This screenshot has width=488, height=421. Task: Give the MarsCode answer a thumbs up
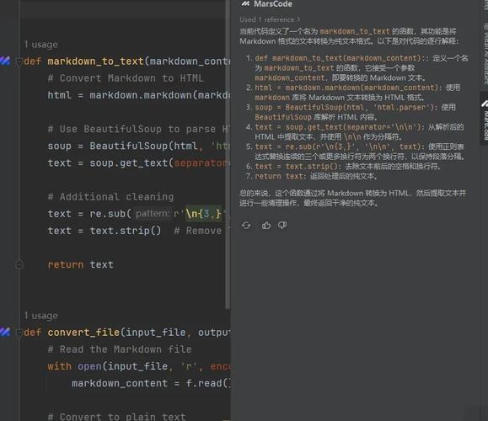click(266, 225)
